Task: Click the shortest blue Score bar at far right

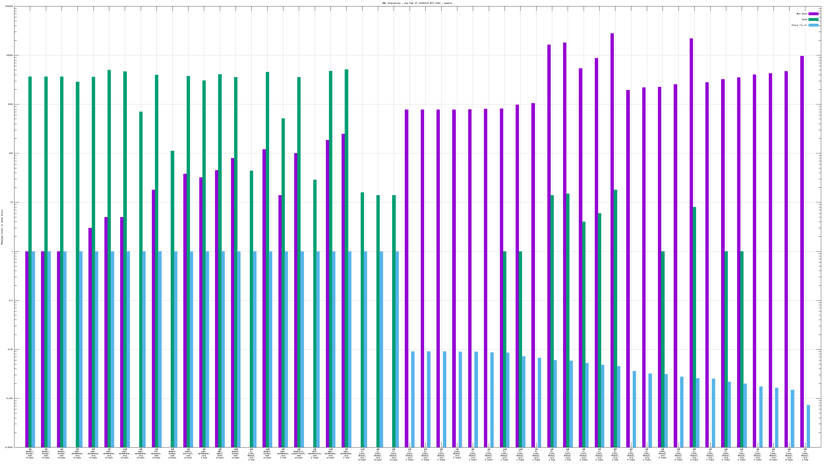Action: [x=808, y=426]
